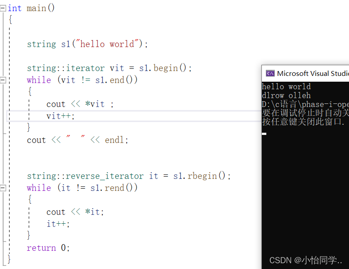This screenshot has height=269, width=349.
Task: Click the console path line starting 'D:\c语言'
Action: point(305,104)
